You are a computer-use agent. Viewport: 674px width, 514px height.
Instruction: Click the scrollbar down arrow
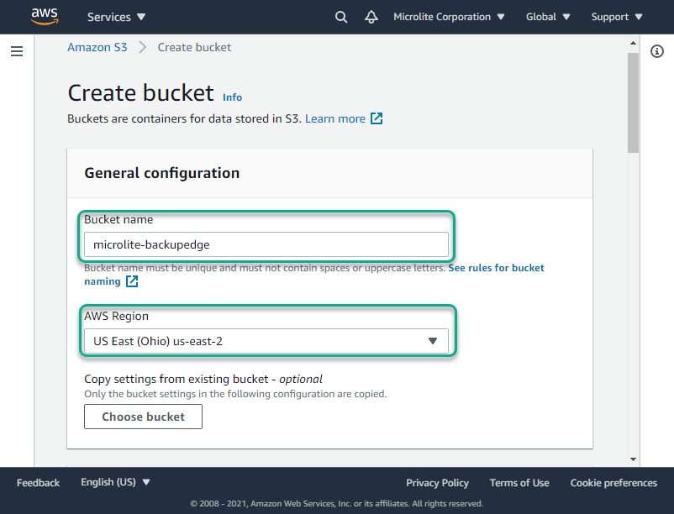633,459
